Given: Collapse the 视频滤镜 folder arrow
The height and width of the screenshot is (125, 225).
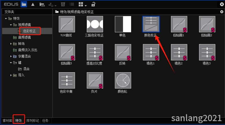Looking at the screenshot, I should (11, 25).
